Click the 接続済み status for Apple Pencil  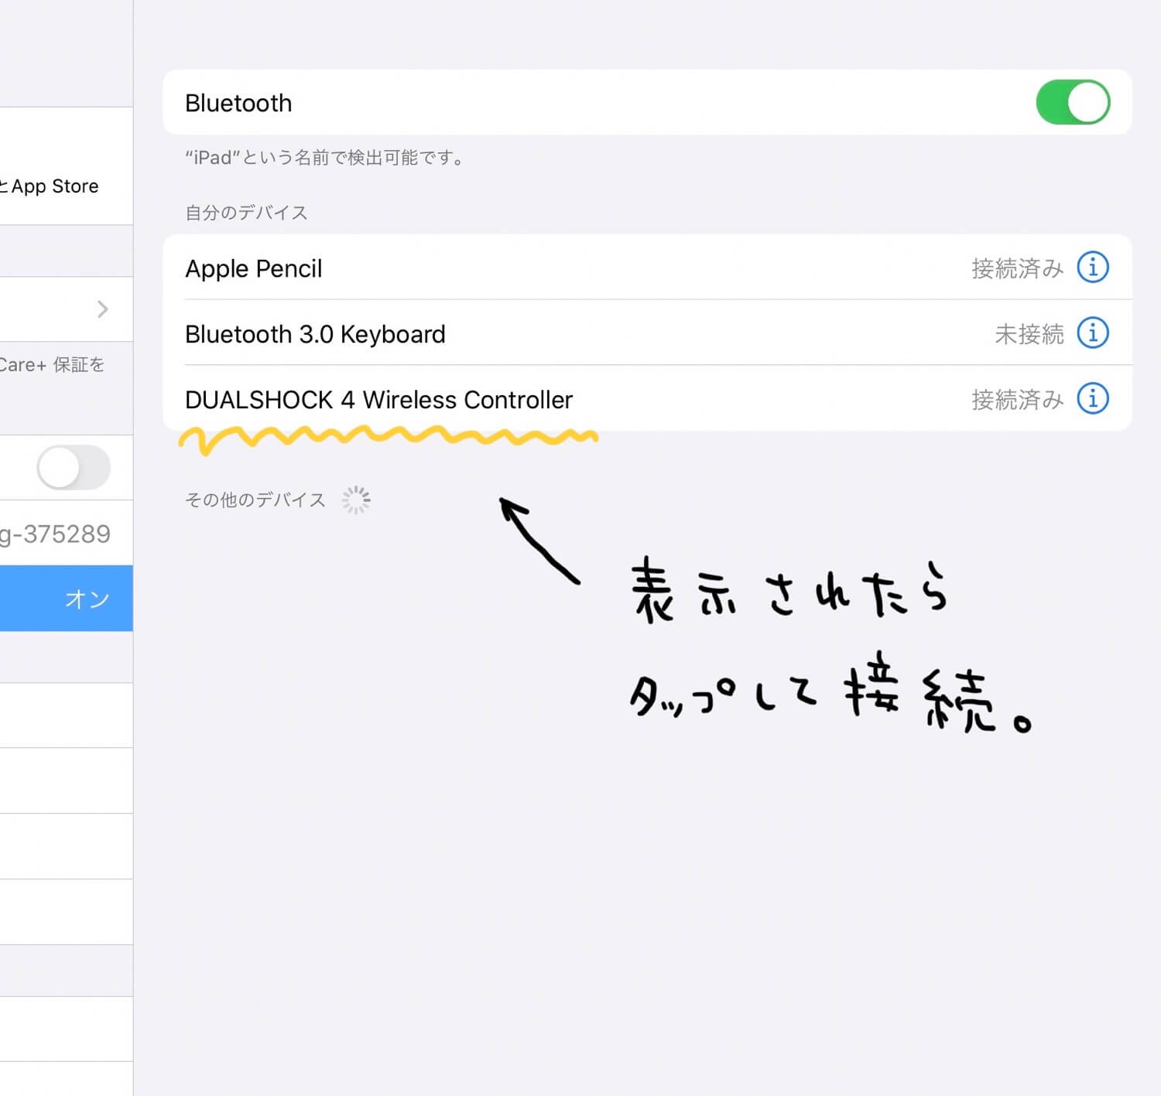click(1017, 268)
